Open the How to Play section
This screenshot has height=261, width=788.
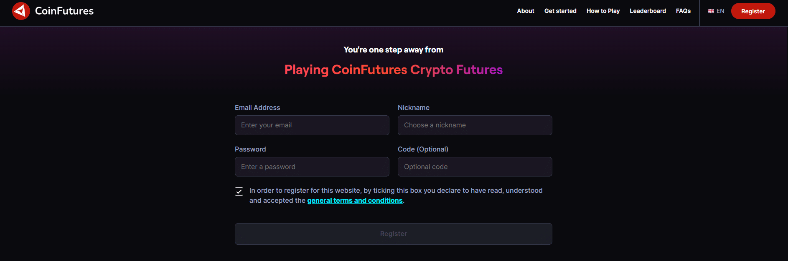(602, 11)
